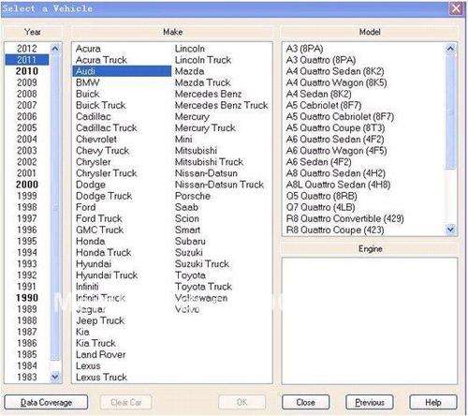This screenshot has width=468, height=416.
Task: Choose Nissan-Datsun Truck make
Action: (x=219, y=185)
